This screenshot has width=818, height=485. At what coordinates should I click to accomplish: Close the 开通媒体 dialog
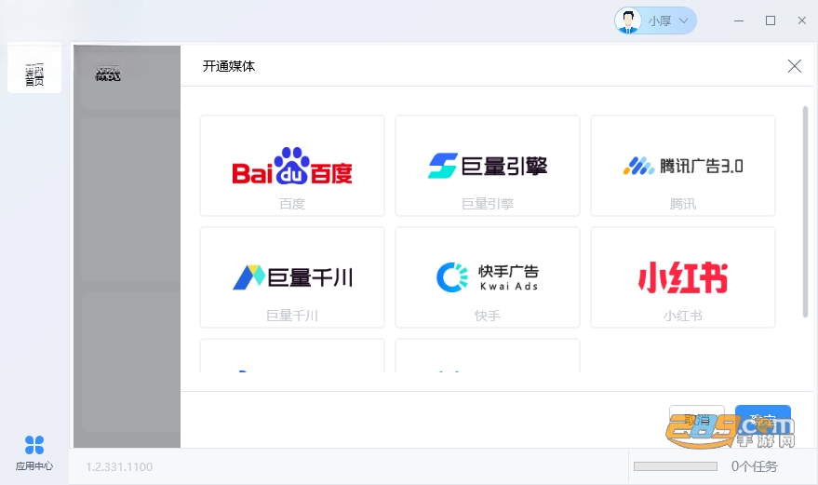(794, 66)
